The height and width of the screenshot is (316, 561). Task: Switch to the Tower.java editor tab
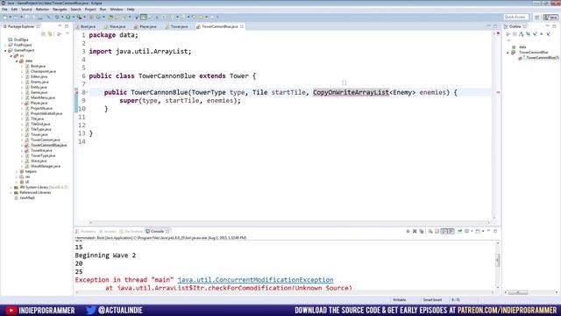179,26
